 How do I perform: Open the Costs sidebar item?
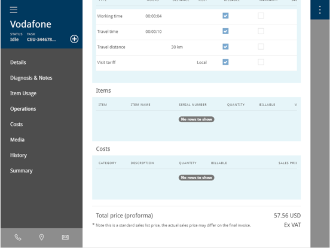coord(16,124)
